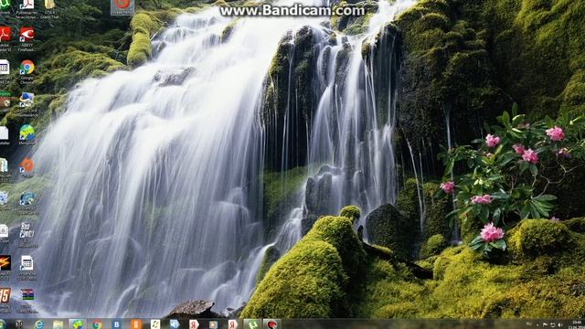
Task: Open the black-and-orange lightning desktop icon
Action: [x=5, y=267]
